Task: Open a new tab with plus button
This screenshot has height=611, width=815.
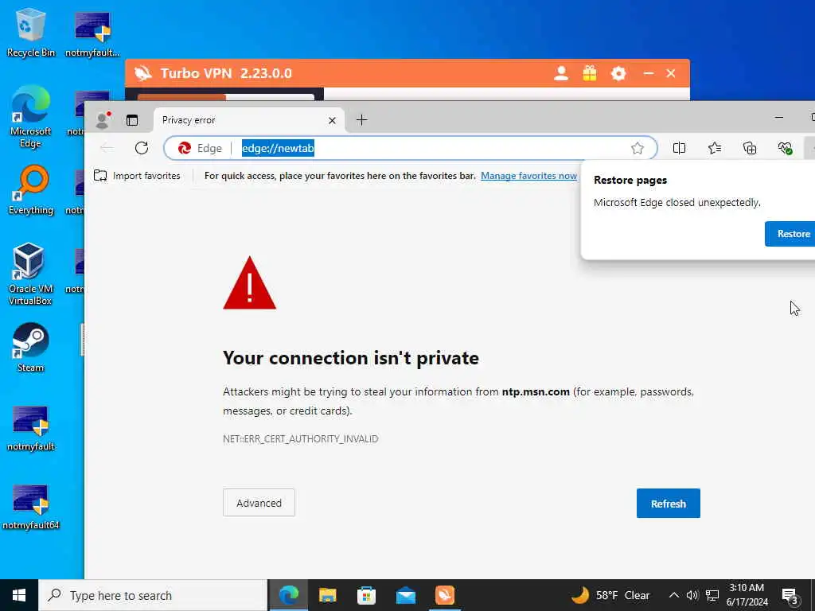Action: (x=362, y=120)
